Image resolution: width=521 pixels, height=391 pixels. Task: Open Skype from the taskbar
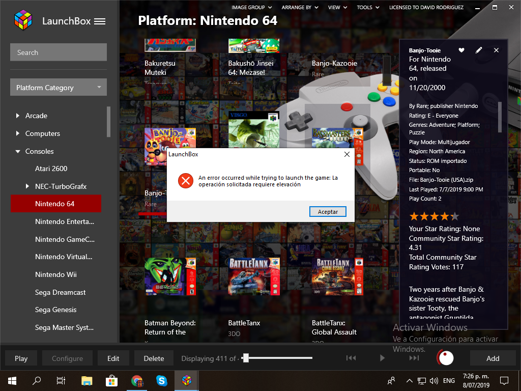click(161, 381)
